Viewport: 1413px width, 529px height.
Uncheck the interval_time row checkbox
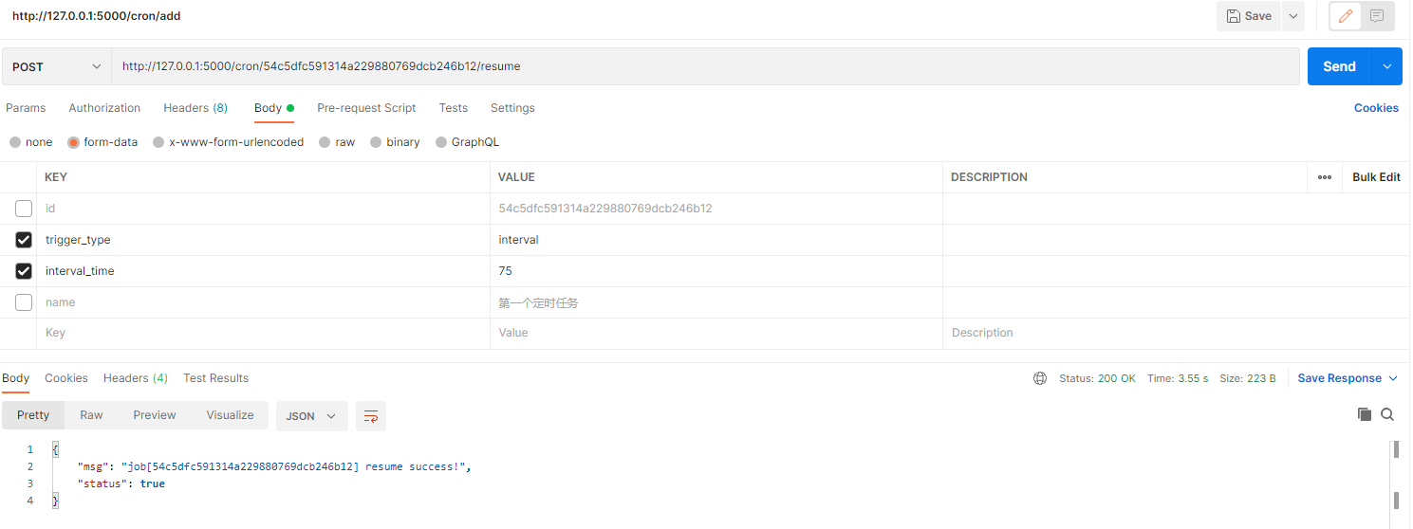[x=24, y=271]
